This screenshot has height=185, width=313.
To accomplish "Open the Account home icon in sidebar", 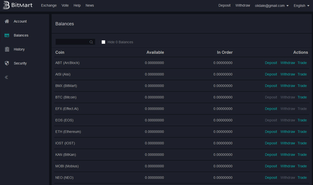I will [7, 21].
